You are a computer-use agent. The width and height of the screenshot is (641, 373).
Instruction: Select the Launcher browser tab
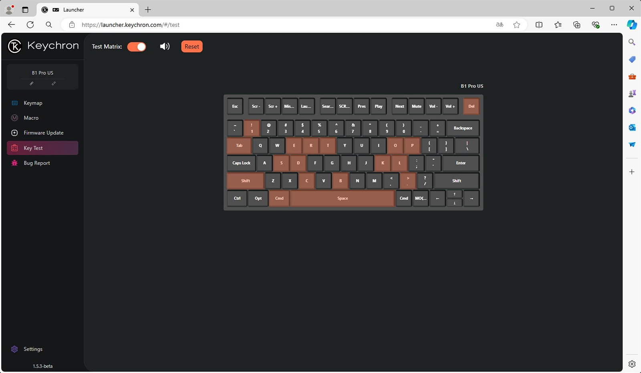click(87, 10)
